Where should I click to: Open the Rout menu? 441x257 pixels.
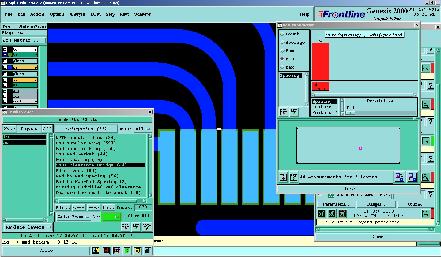pos(124,14)
